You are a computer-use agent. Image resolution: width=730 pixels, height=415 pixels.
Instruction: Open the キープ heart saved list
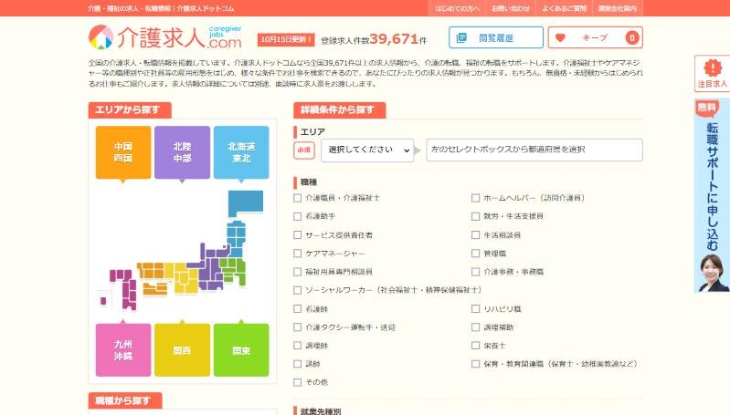pyautogui.click(x=595, y=37)
